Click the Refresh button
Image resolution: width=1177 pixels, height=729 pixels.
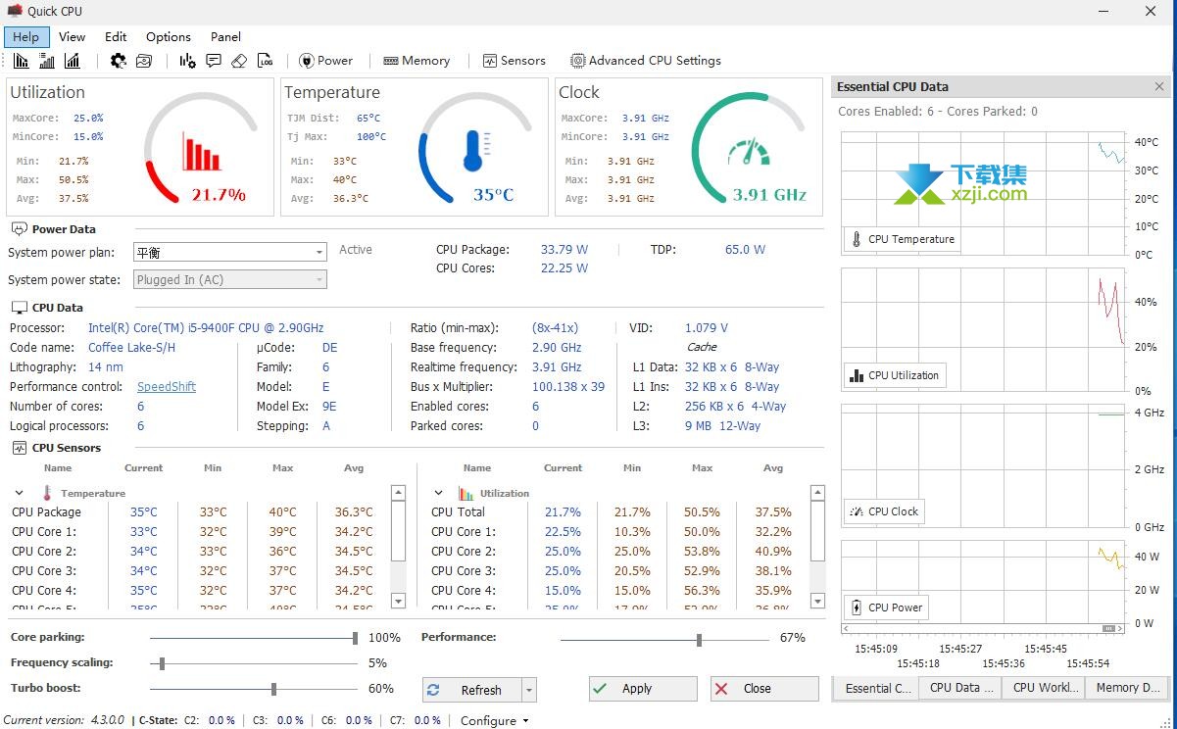pyautogui.click(x=472, y=690)
